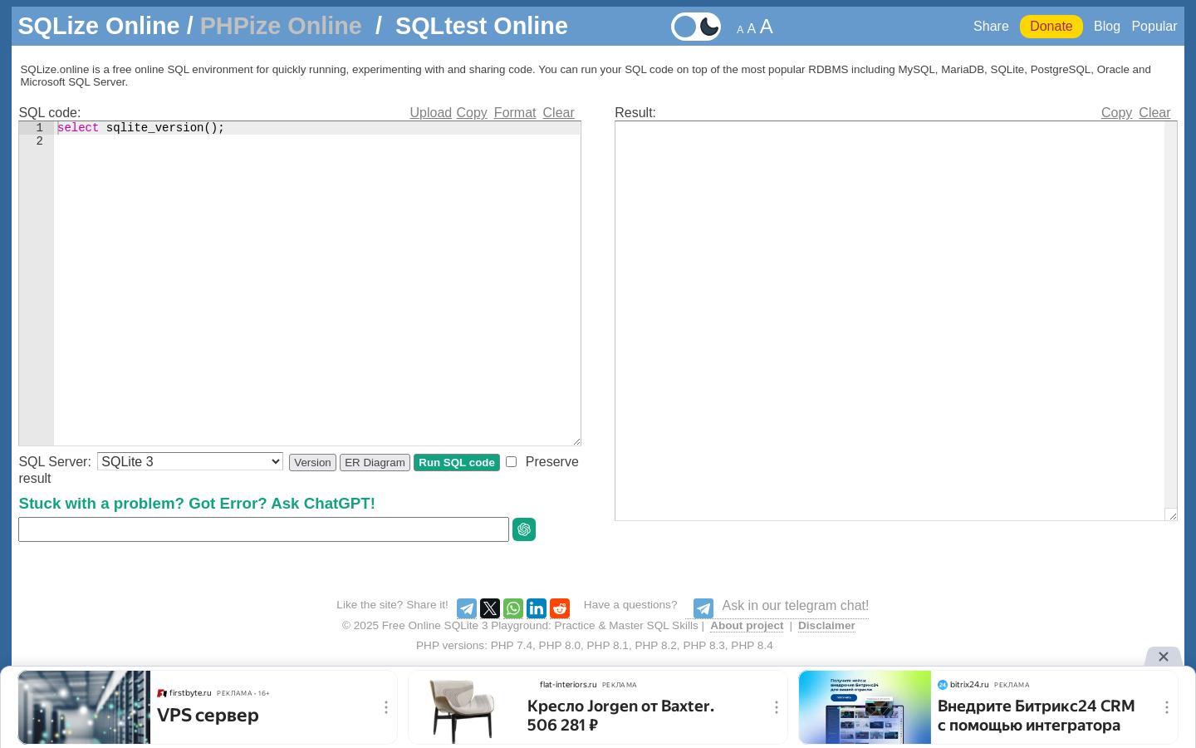
Task: Click the ChatGPT ask button icon
Action: [x=524, y=529]
